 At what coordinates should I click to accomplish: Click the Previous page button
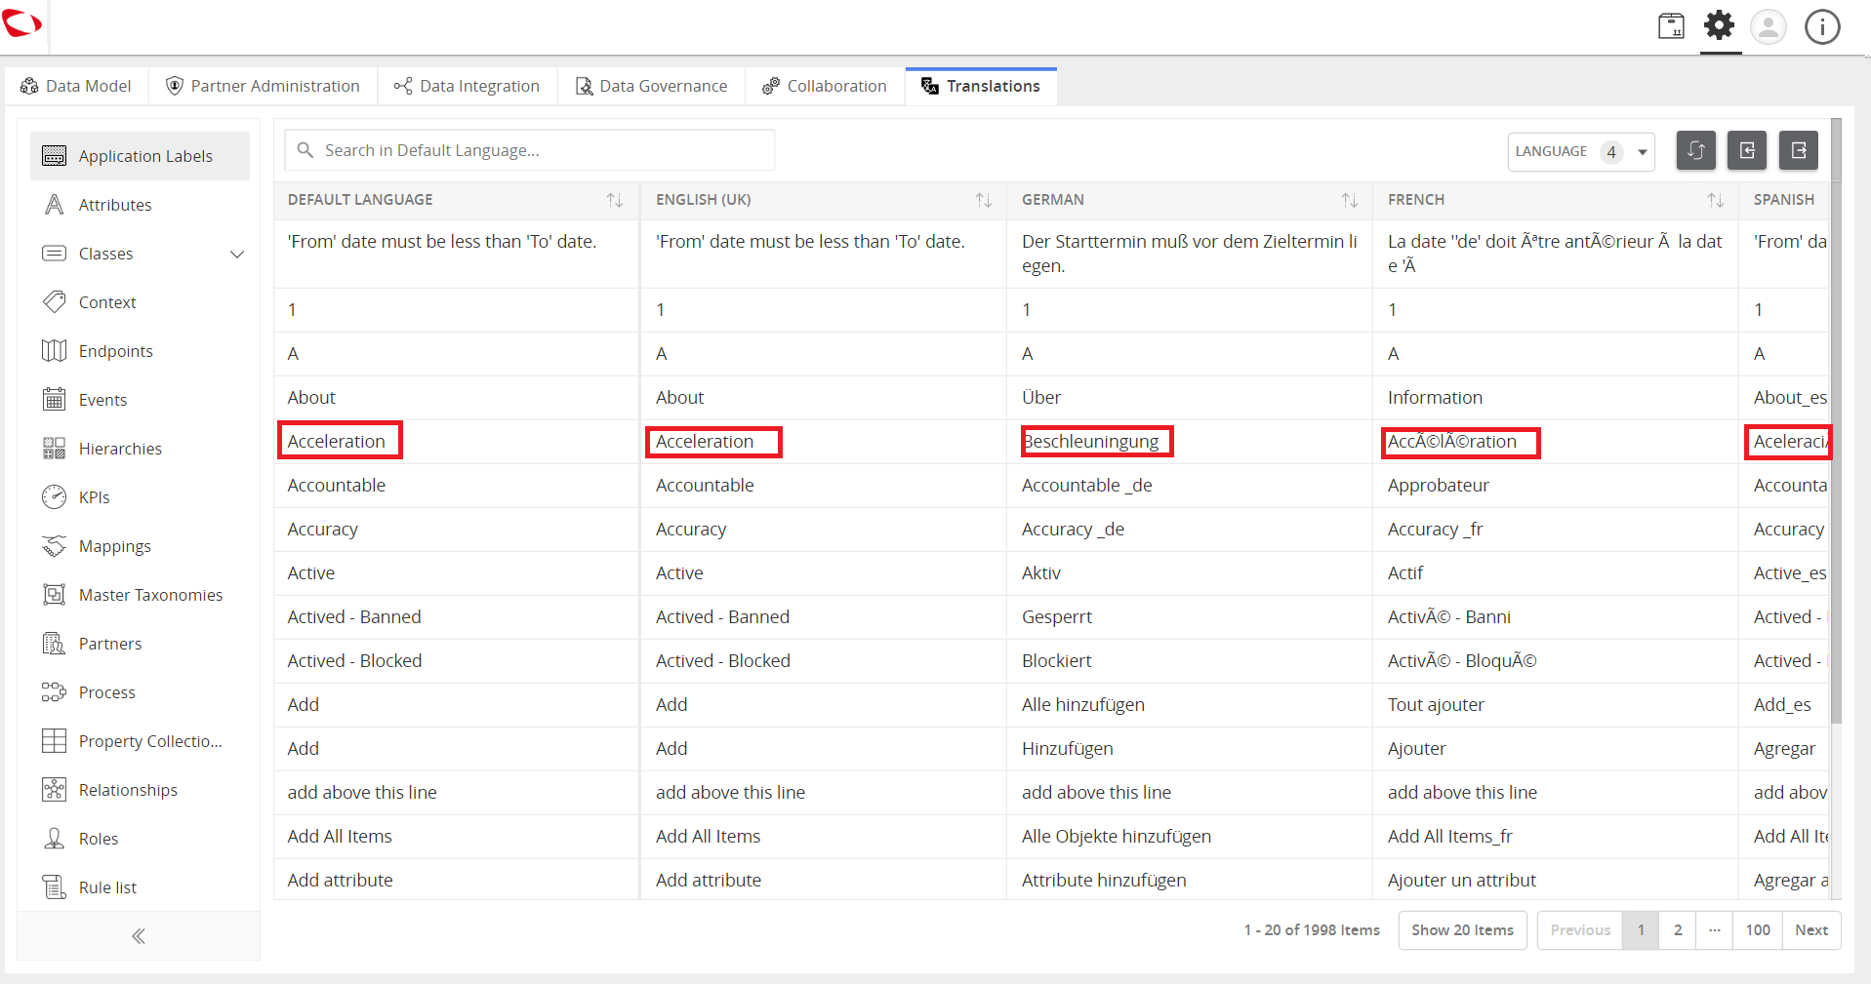click(x=1580, y=930)
